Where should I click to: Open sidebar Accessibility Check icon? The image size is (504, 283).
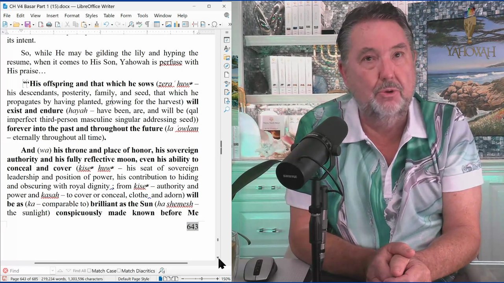pos(227,101)
